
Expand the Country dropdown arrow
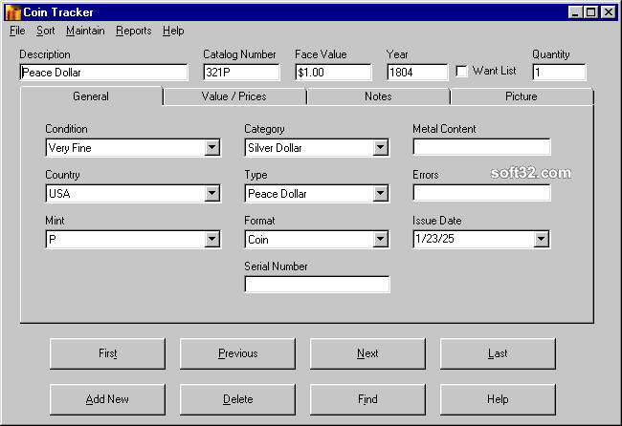[212, 194]
